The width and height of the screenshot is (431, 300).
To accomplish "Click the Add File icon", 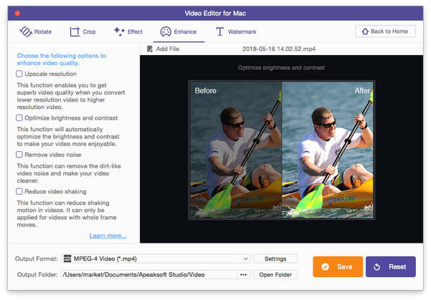I will tap(149, 49).
